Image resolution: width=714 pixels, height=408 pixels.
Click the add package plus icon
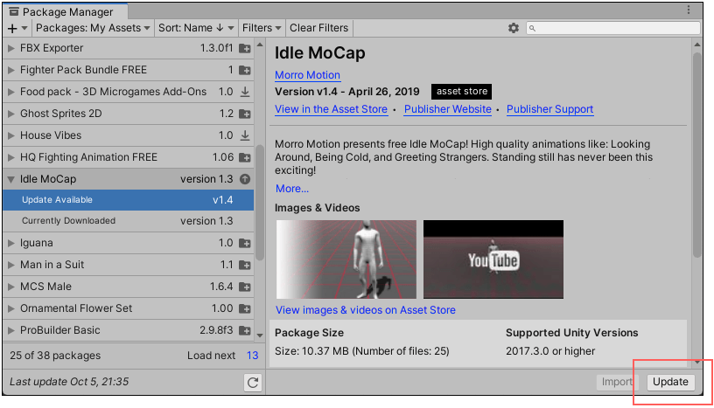(x=12, y=28)
